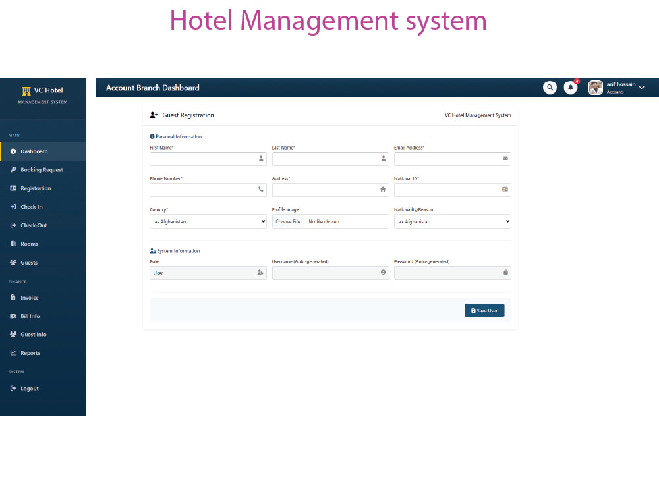Click the Username auto-generated field

pyautogui.click(x=330, y=273)
